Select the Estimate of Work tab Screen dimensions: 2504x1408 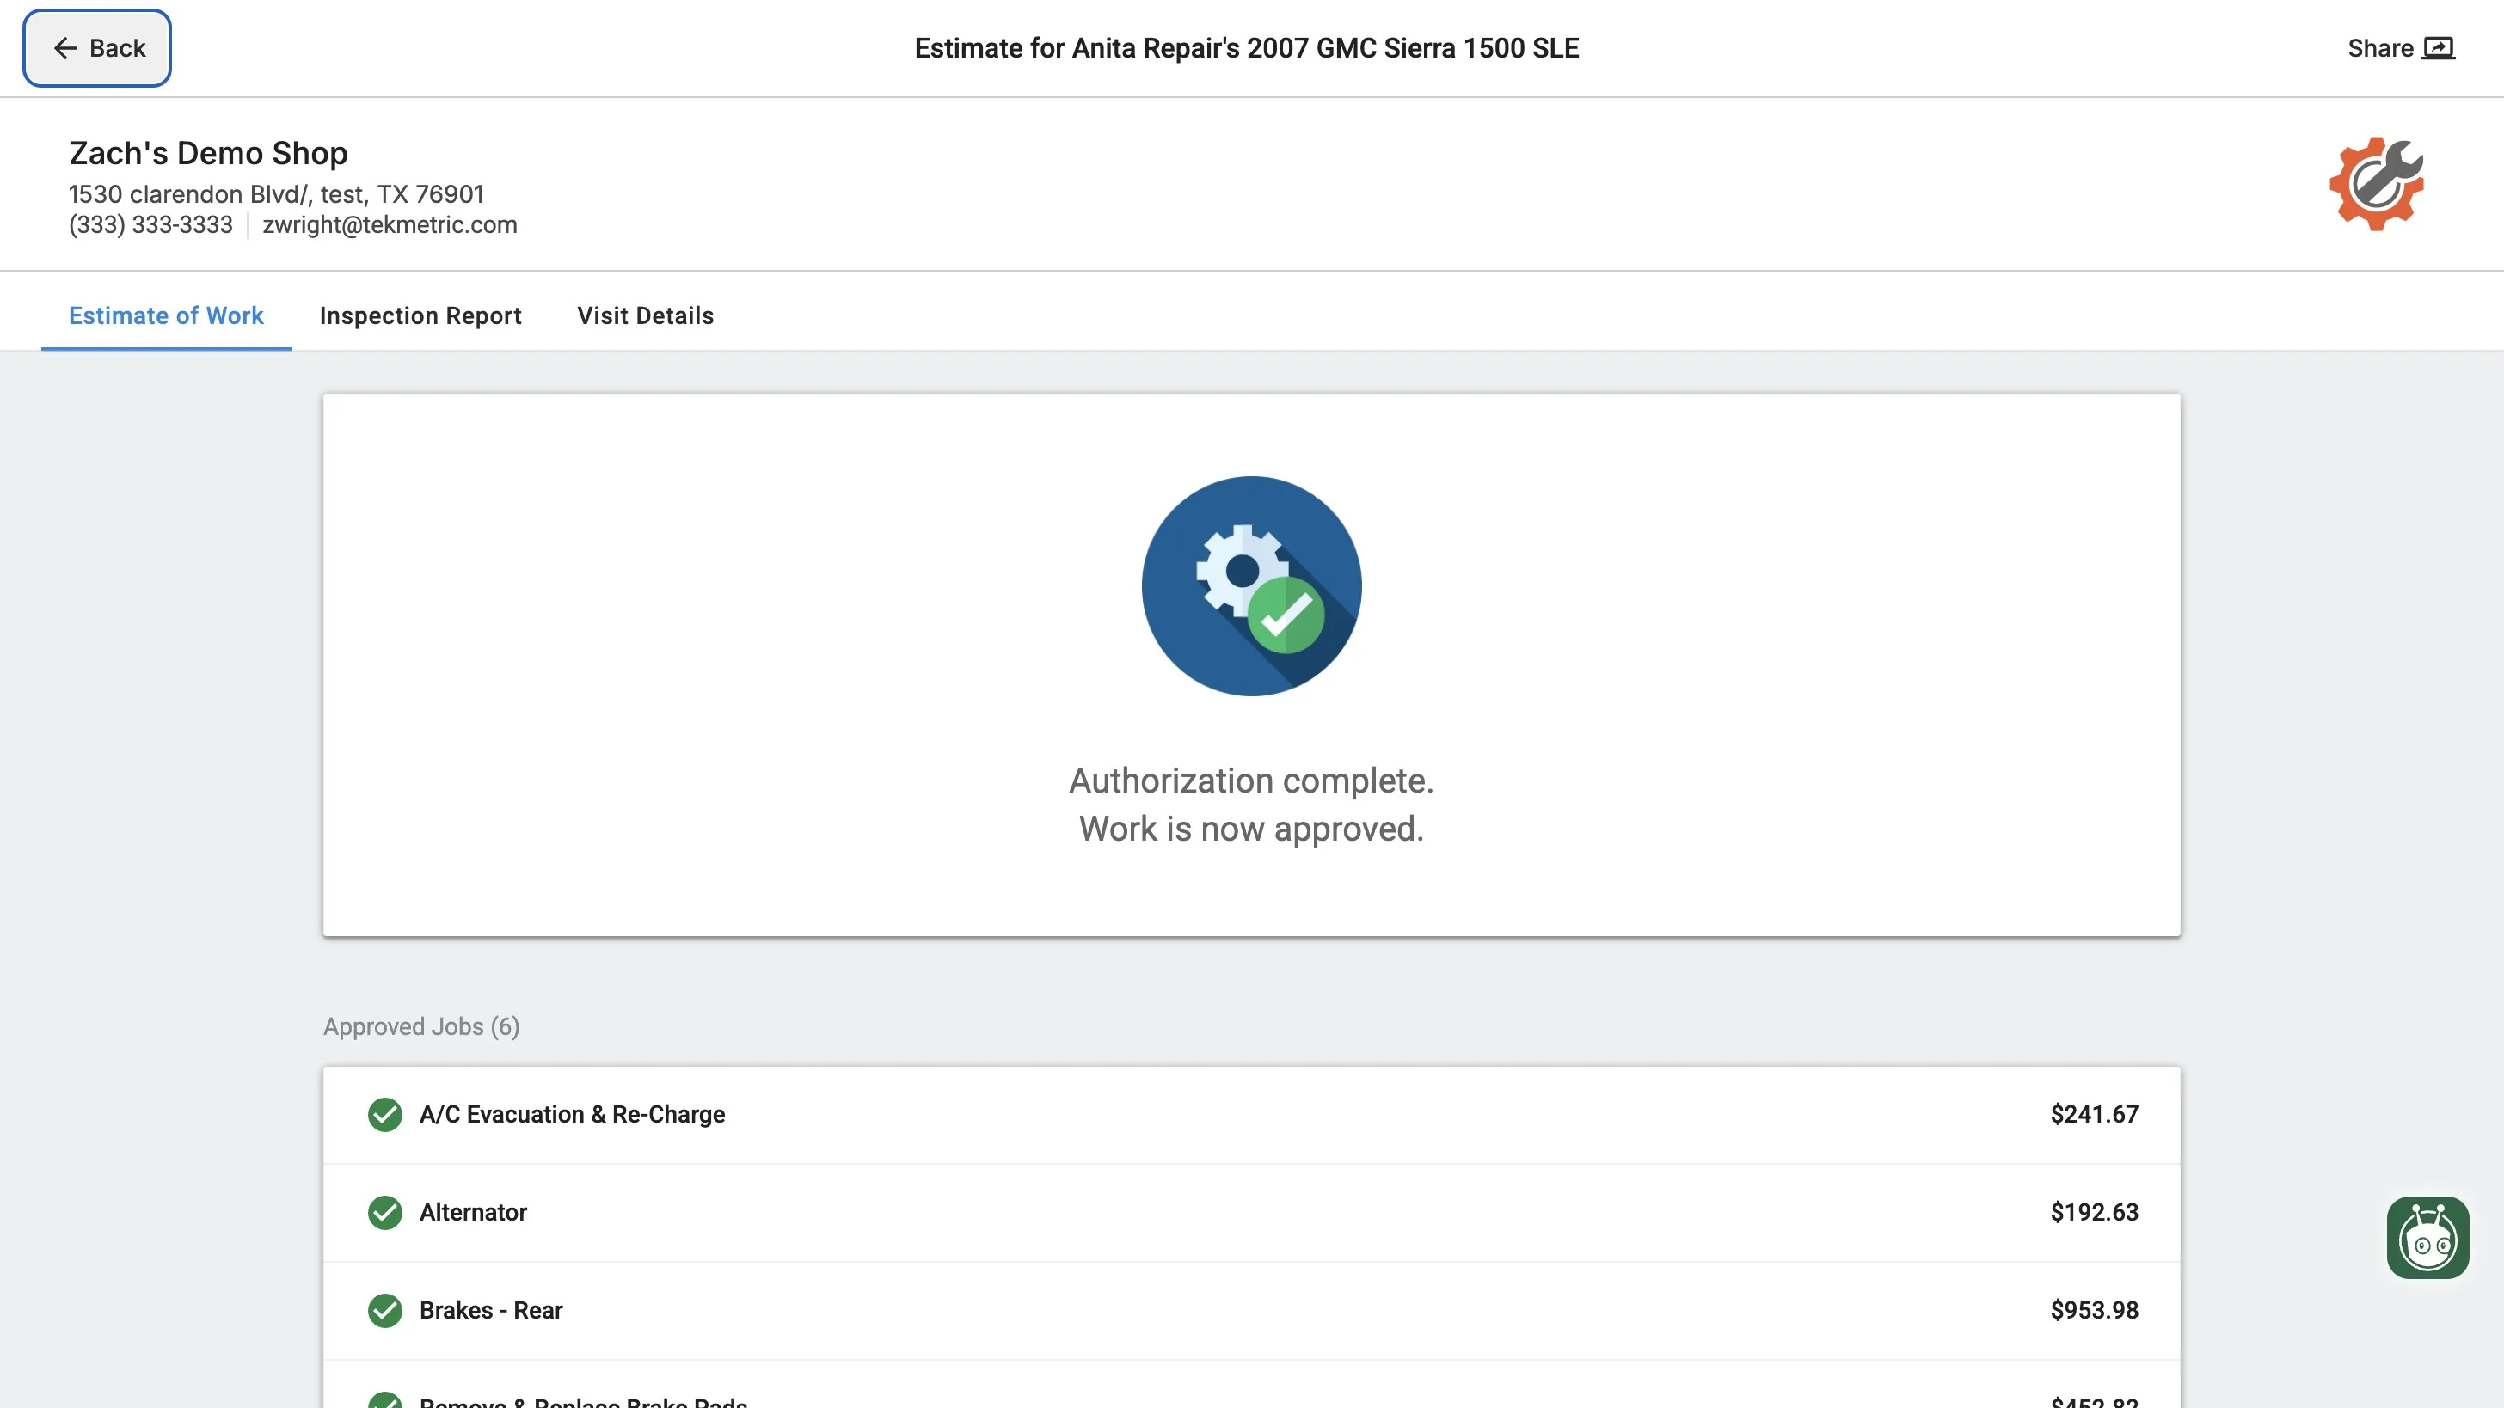pos(166,315)
